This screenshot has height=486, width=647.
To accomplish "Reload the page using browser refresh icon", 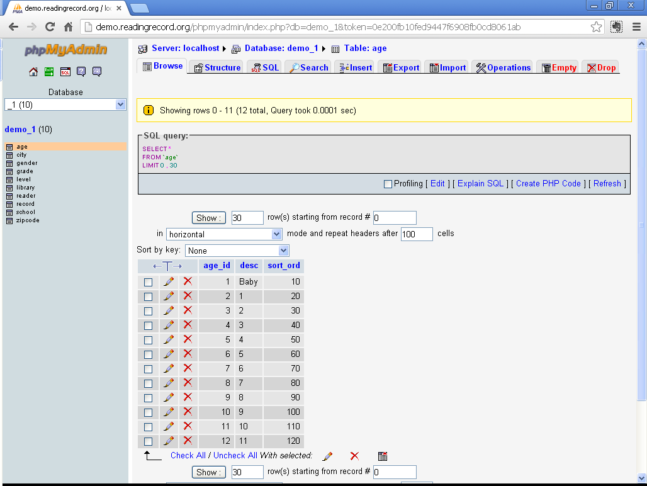I will 50,27.
